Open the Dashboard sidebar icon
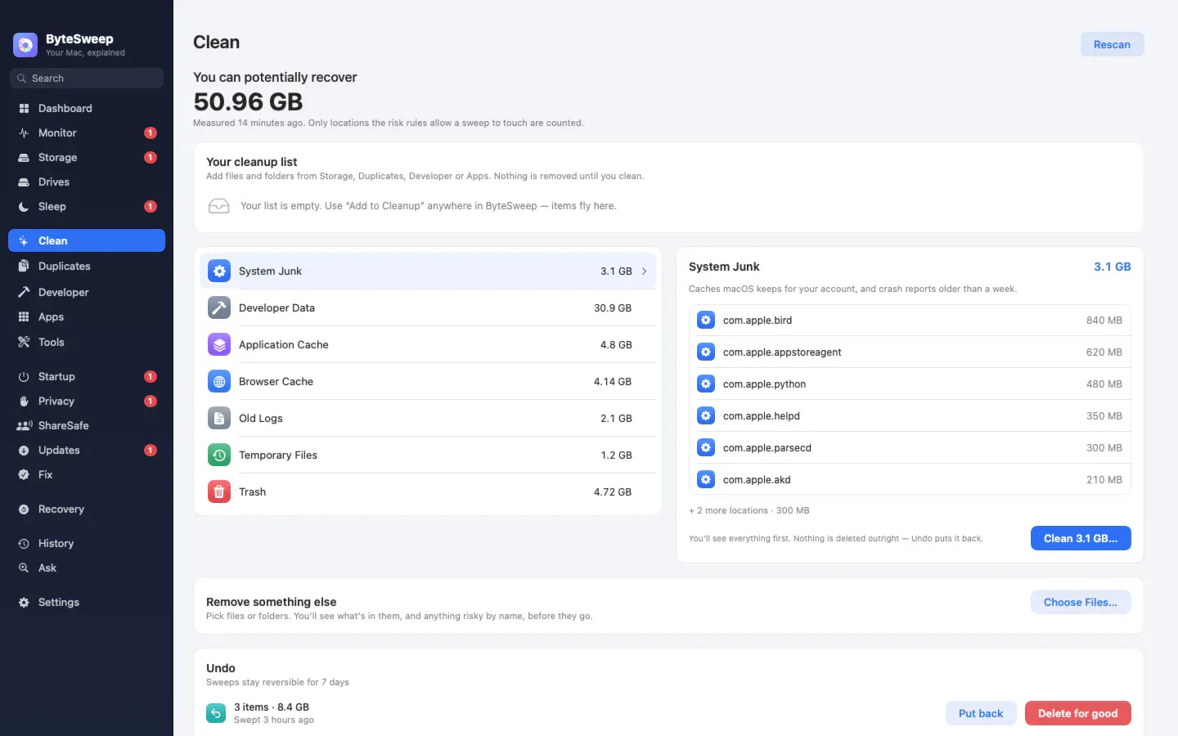1178x736 pixels. pos(24,108)
